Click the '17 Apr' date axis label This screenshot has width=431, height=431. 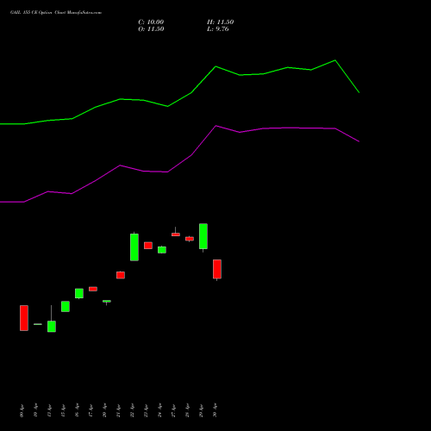click(91, 411)
